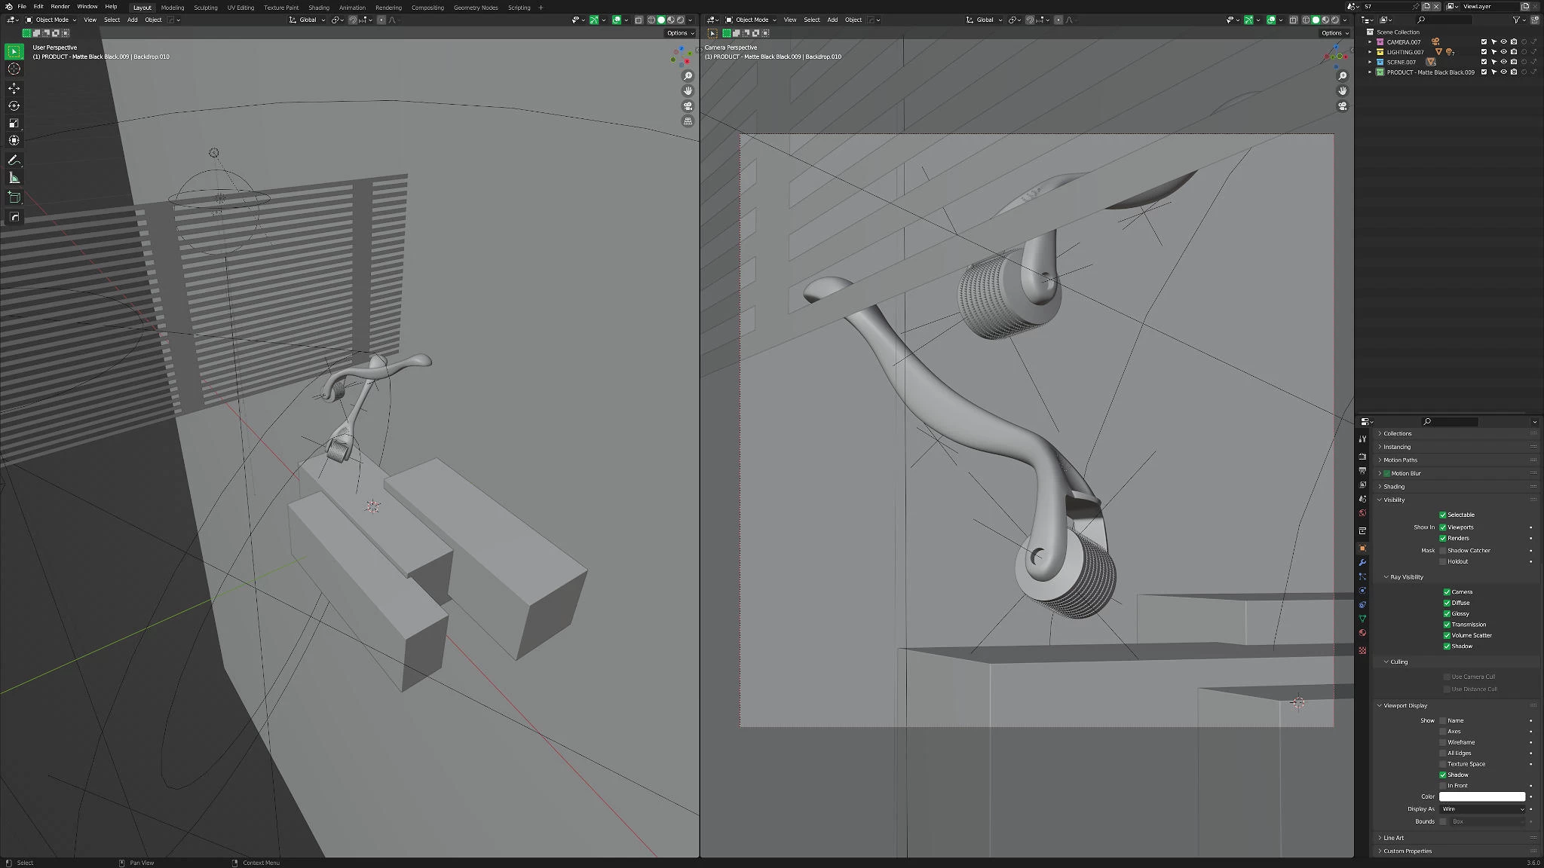The image size is (1544, 868).
Task: Switch to the Shading workspace tab
Action: point(318,8)
